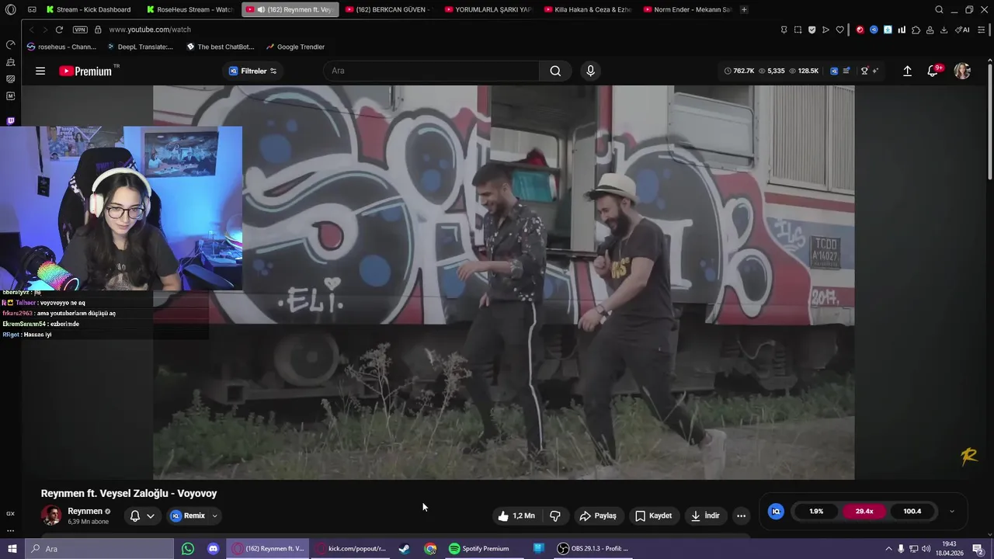
Task: Switch to the Killa Hakan & Ceza tab
Action: coord(588,9)
